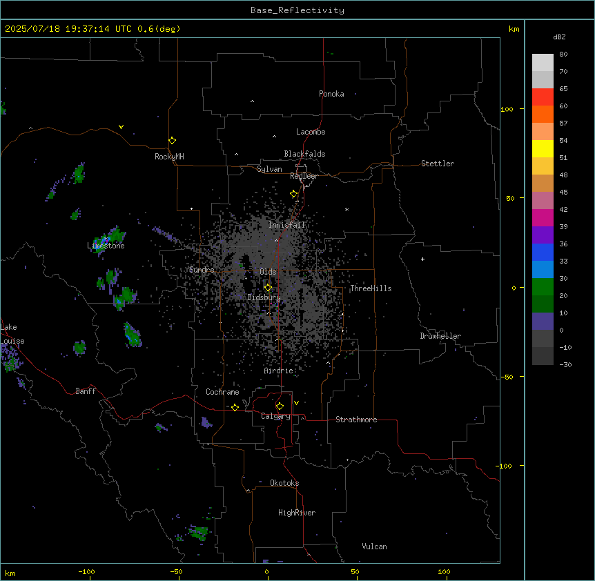
Task: Select the yellow 51-54 dBZ legend swatch
Action: 543,148
